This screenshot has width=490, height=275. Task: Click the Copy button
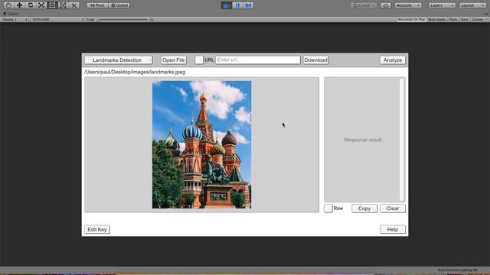pyautogui.click(x=364, y=209)
